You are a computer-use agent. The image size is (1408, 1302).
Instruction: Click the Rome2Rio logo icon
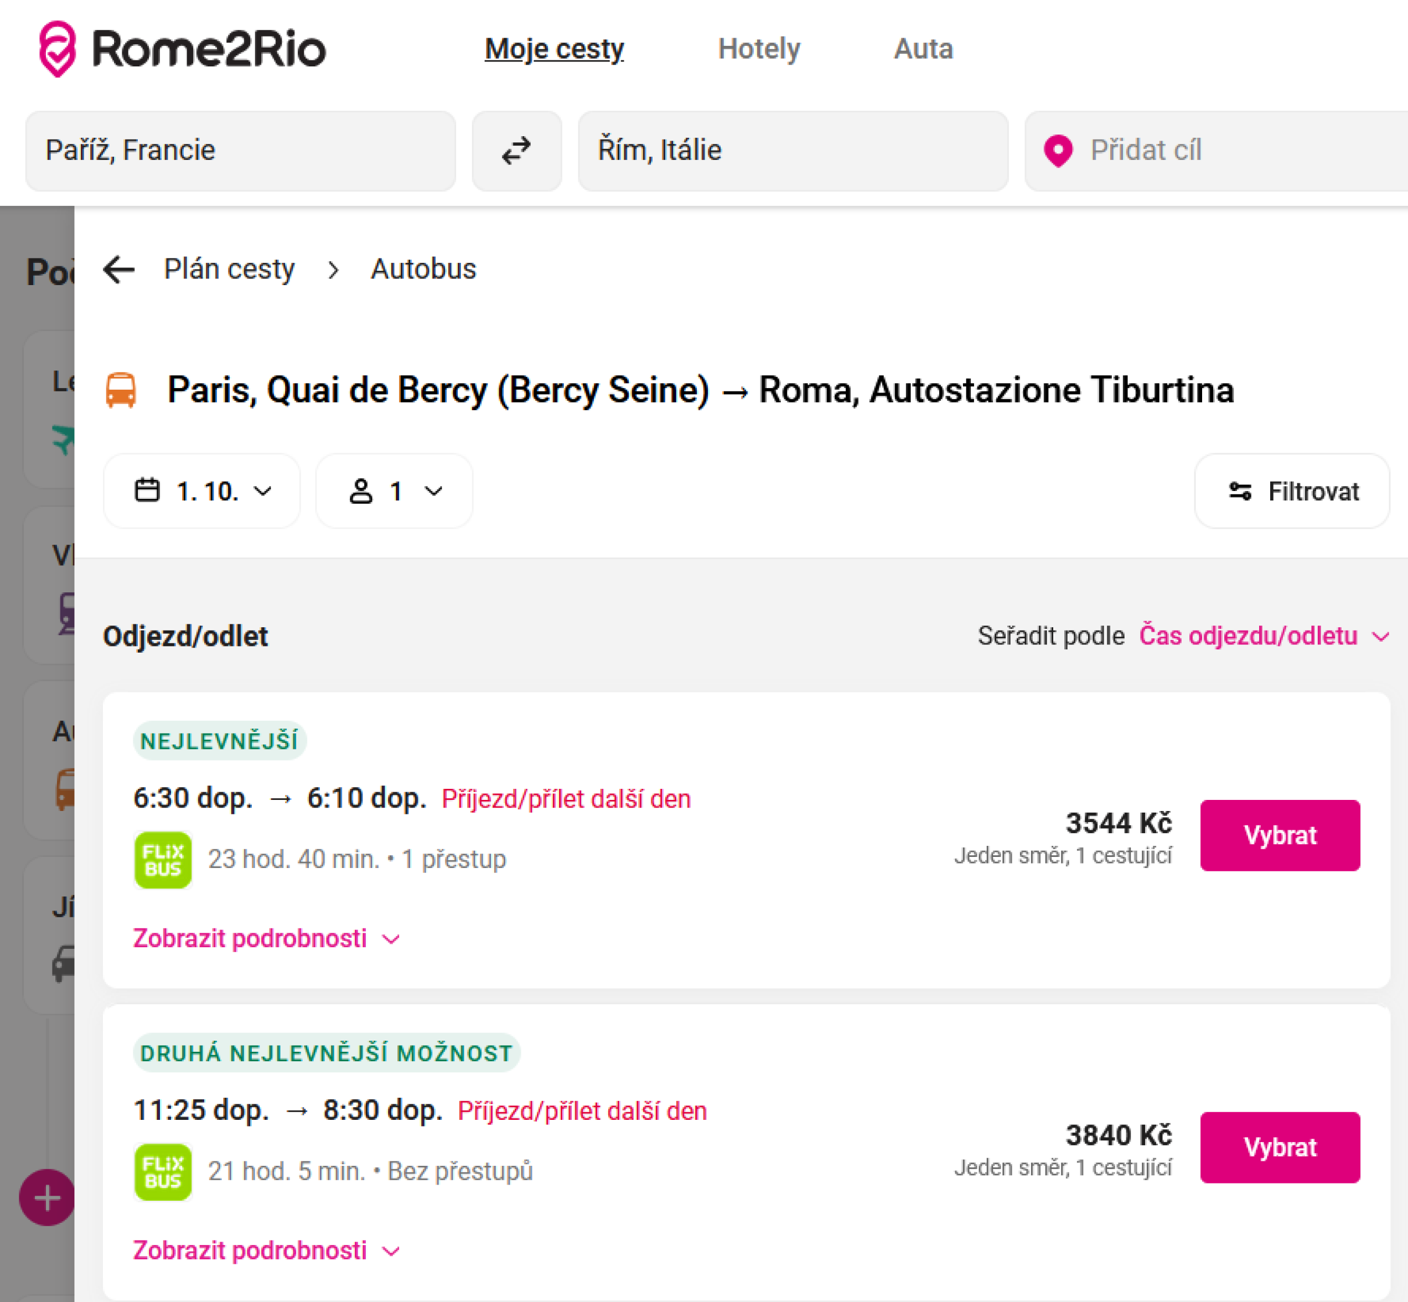(x=57, y=49)
